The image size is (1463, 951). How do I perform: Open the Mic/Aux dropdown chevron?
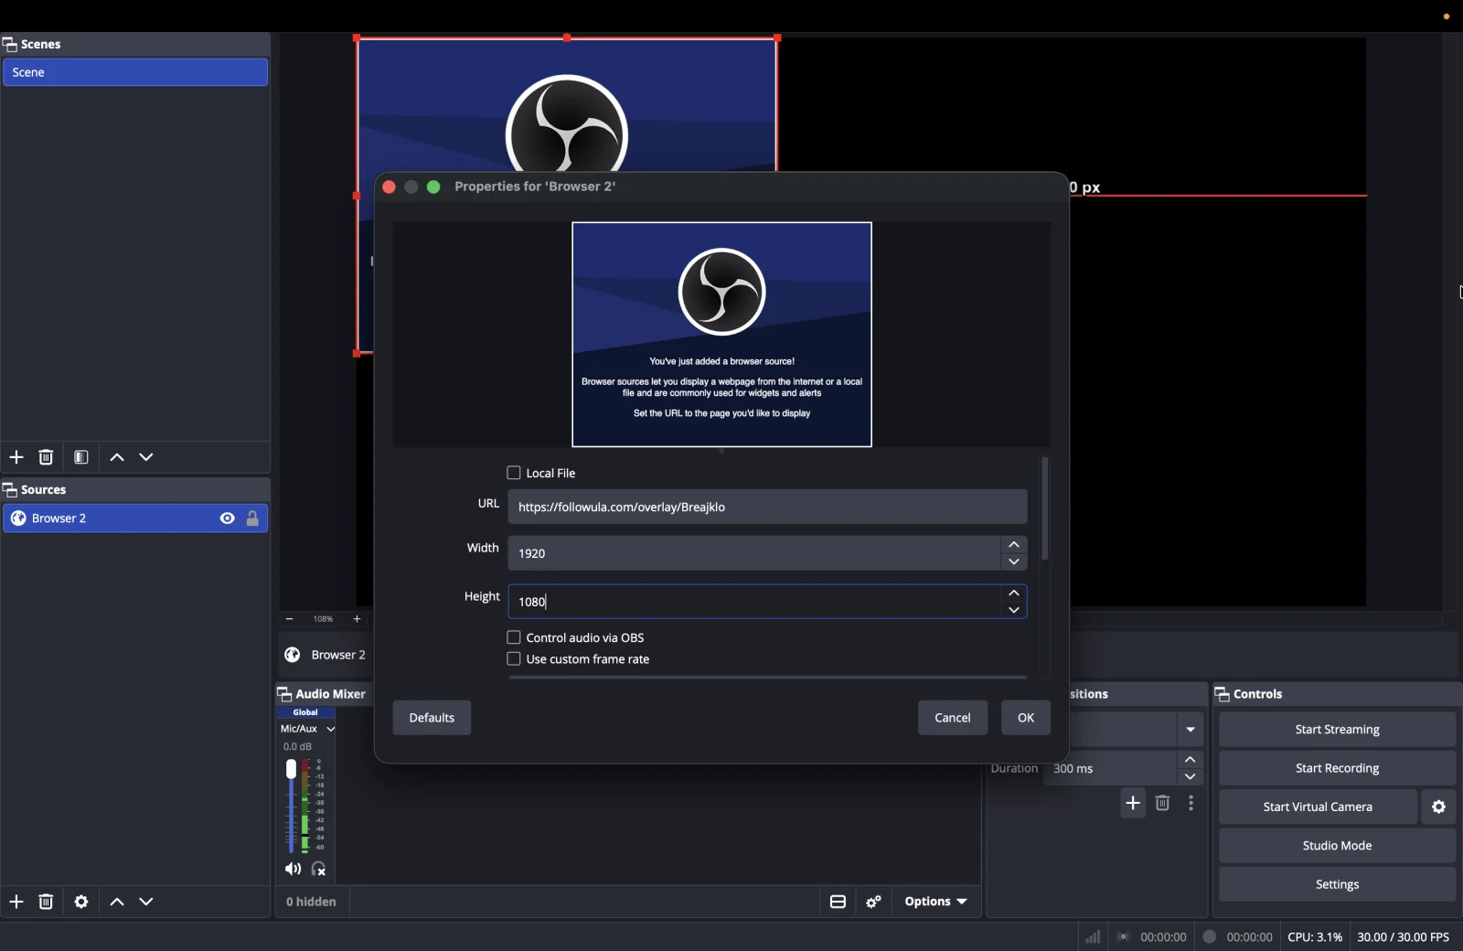[x=331, y=730]
